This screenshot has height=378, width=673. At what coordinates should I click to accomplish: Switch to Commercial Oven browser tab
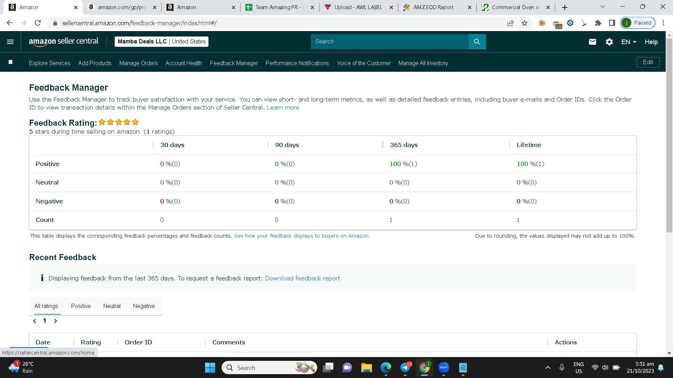click(516, 7)
